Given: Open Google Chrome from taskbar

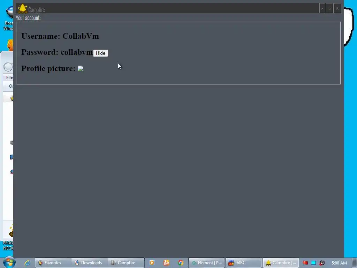Looking at the screenshot, I should click(181, 263).
